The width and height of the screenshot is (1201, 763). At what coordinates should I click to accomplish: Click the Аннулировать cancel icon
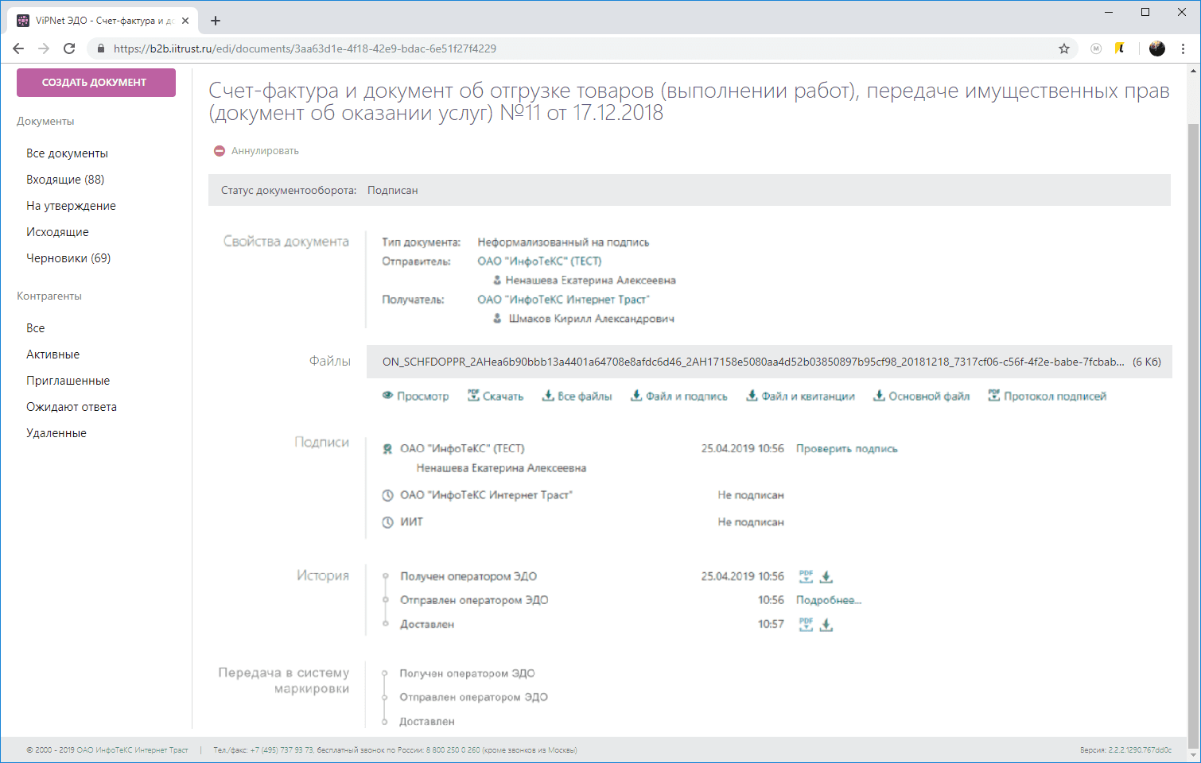[x=220, y=151]
